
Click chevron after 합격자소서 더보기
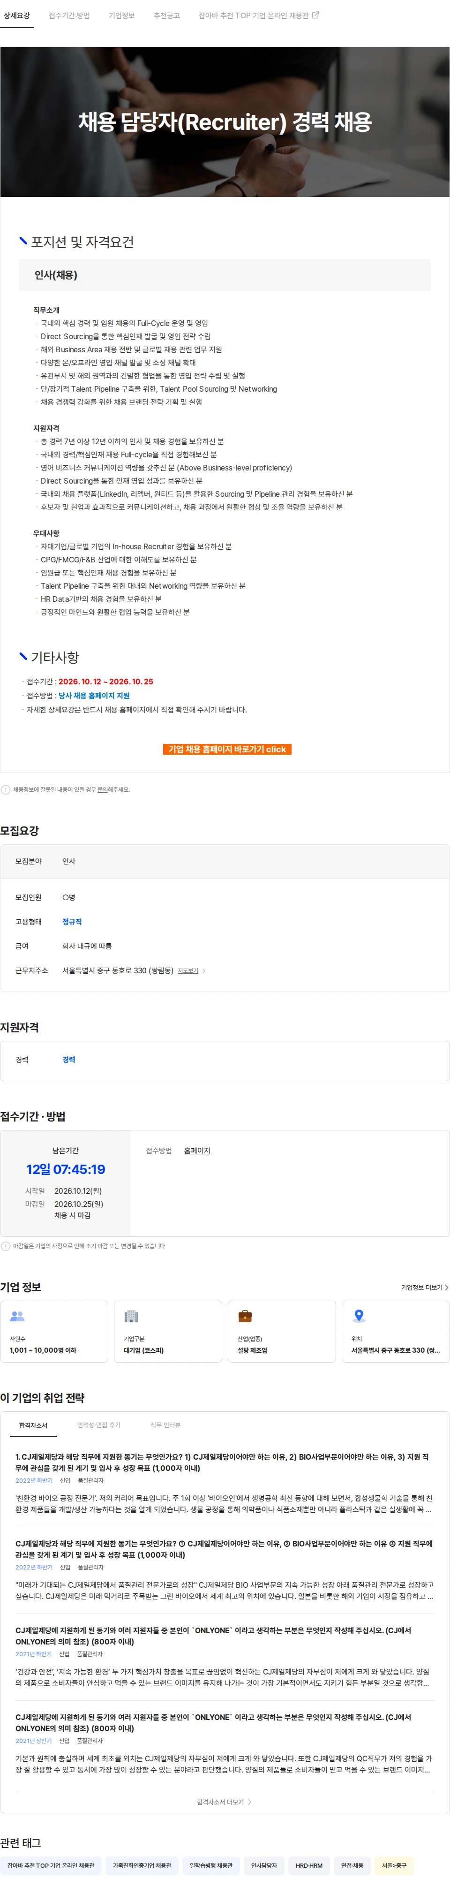point(250,1802)
